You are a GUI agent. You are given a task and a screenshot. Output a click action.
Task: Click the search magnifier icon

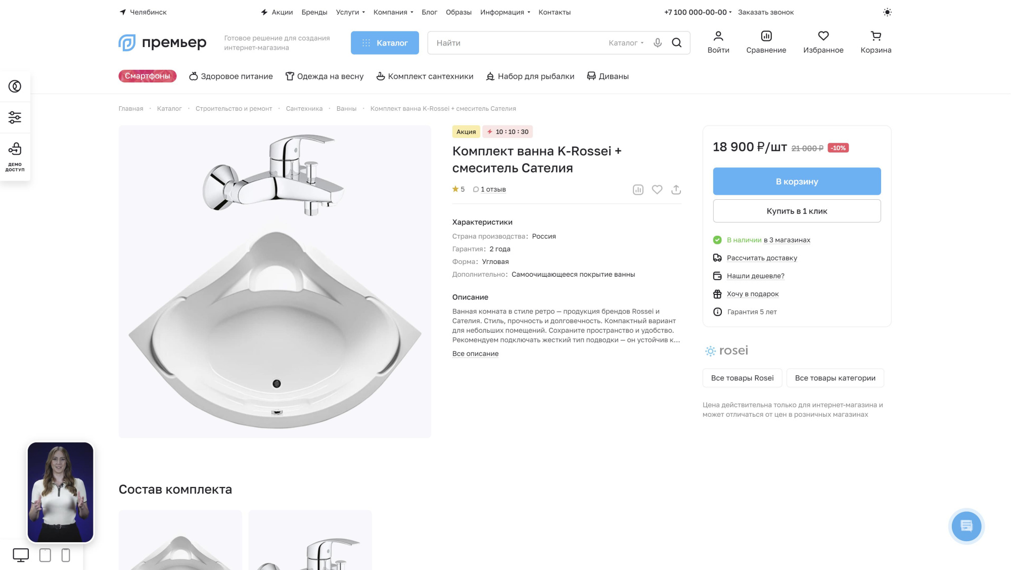[677, 43]
